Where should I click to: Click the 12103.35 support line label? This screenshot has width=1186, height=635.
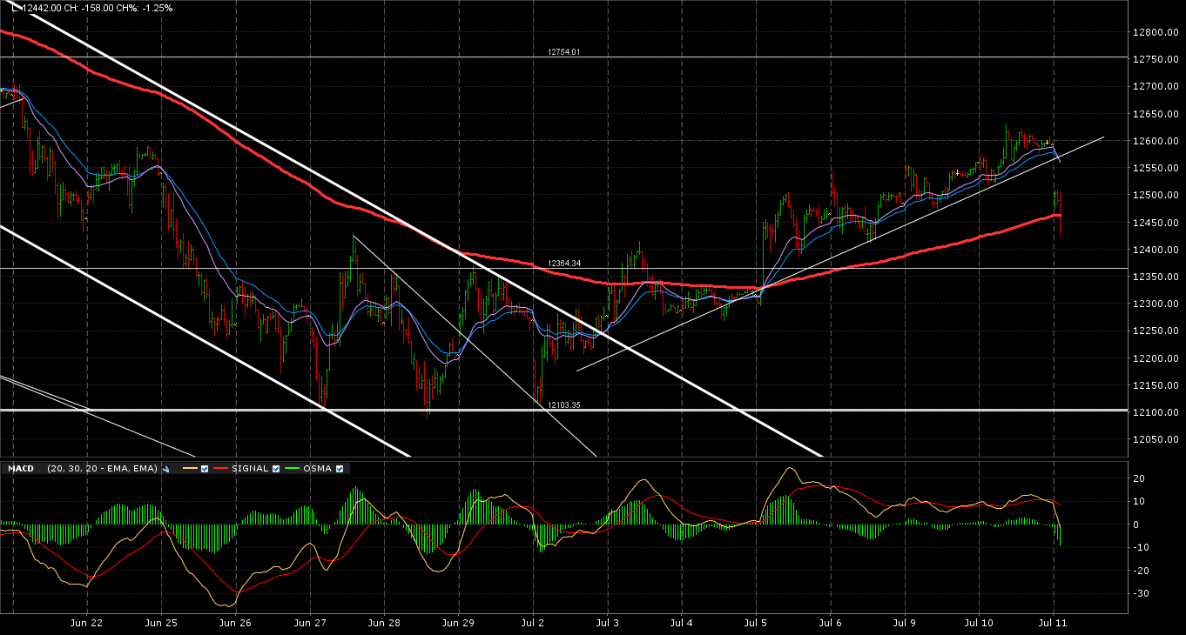[563, 405]
